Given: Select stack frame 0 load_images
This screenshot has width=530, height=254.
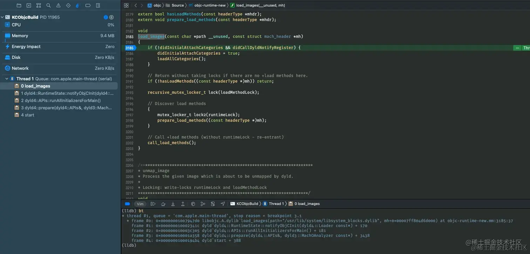Looking at the screenshot, I should coord(59,86).
